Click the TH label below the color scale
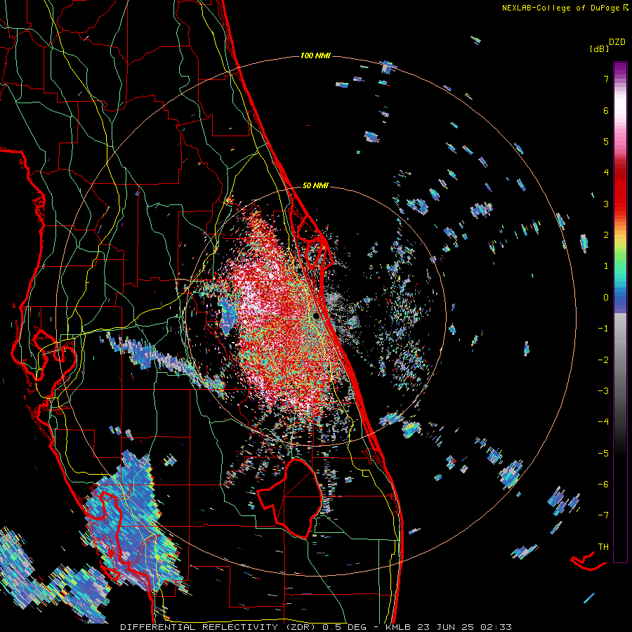The width and height of the screenshot is (632, 632). point(603,546)
